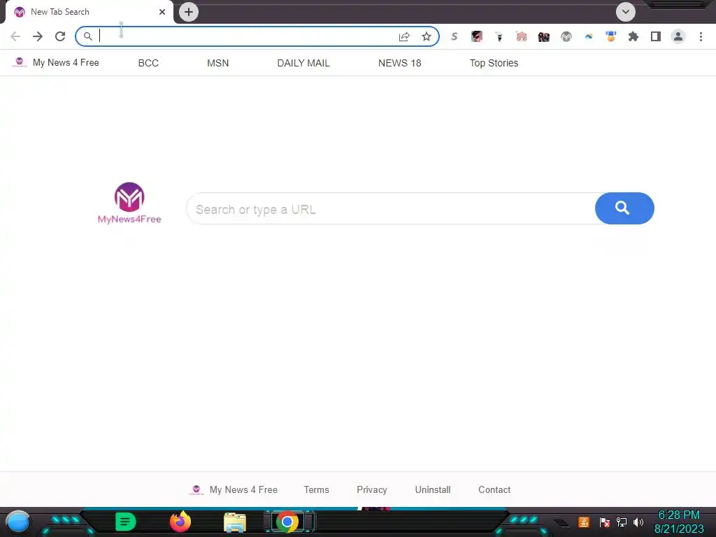Open the taskbar clock showing 6:28 PM
The height and width of the screenshot is (537, 716).
pyautogui.click(x=679, y=522)
